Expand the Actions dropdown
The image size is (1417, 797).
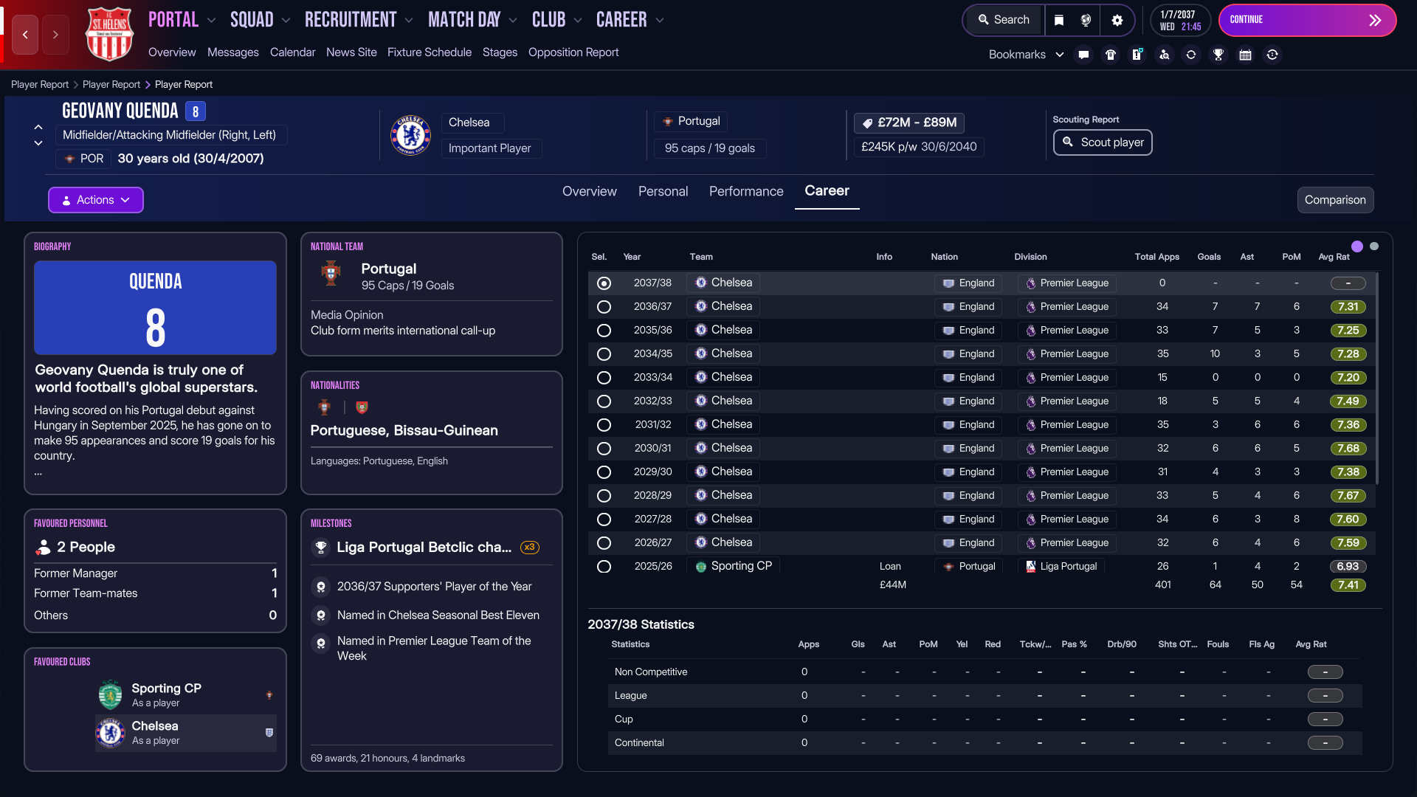[x=96, y=200]
